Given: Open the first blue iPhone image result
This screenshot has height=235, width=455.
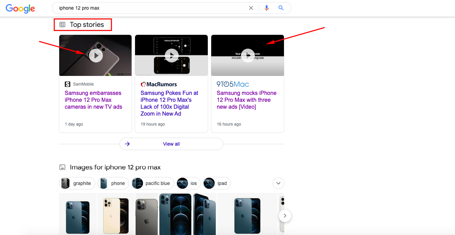Looking at the screenshot, I should point(78,214).
